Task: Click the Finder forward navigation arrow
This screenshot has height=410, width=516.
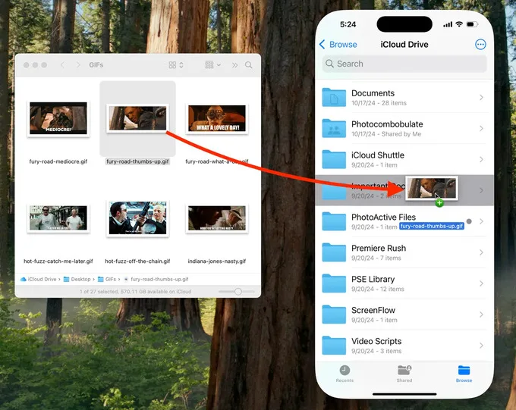Action: pos(78,65)
